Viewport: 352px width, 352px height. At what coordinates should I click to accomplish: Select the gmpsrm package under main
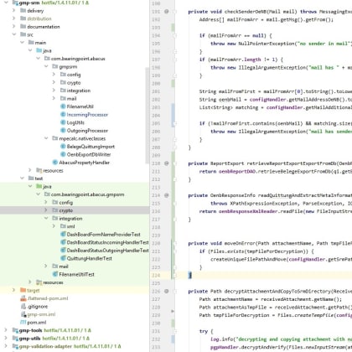[68, 66]
